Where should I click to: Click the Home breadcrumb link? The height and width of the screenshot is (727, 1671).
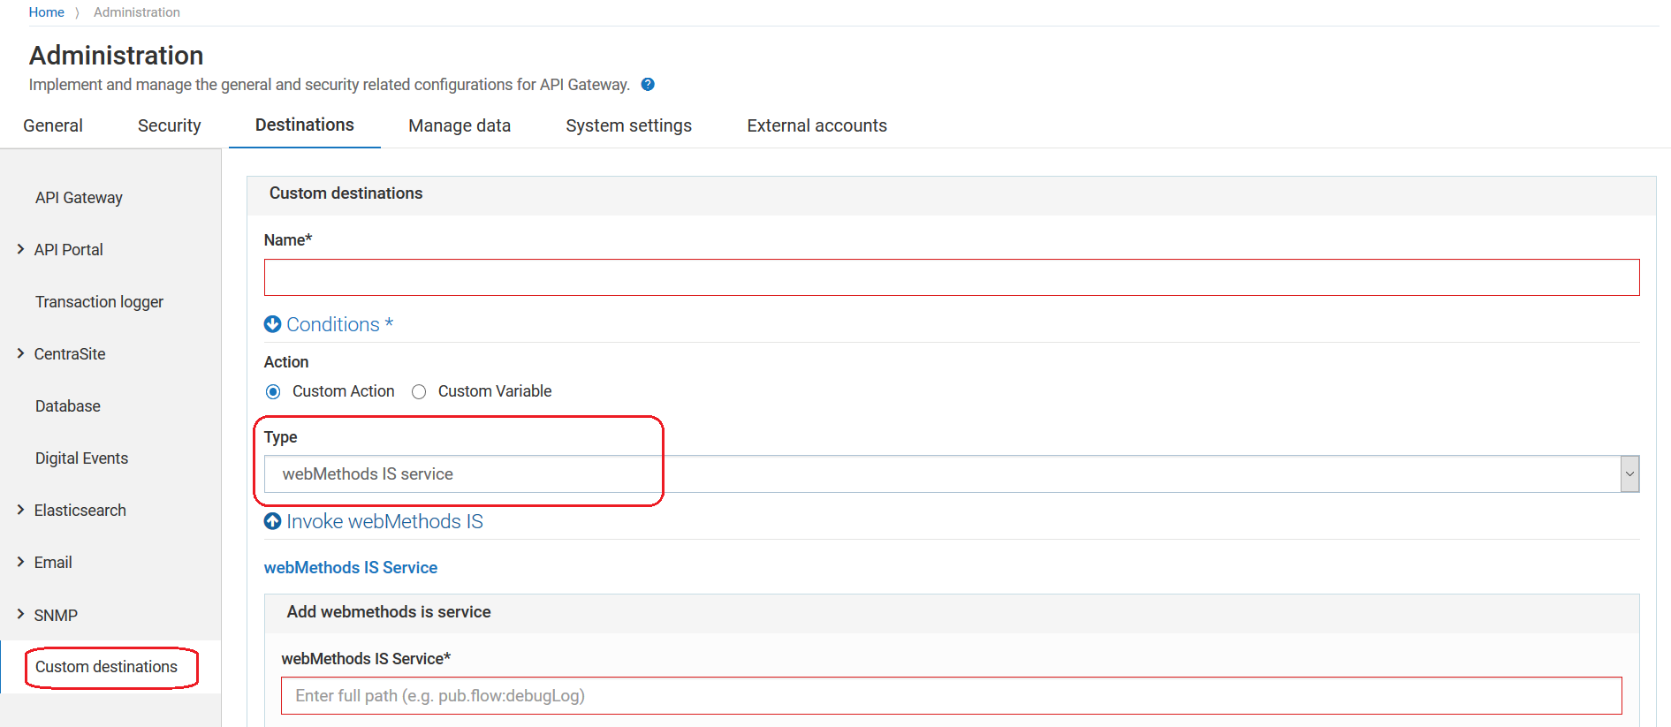coord(46,12)
